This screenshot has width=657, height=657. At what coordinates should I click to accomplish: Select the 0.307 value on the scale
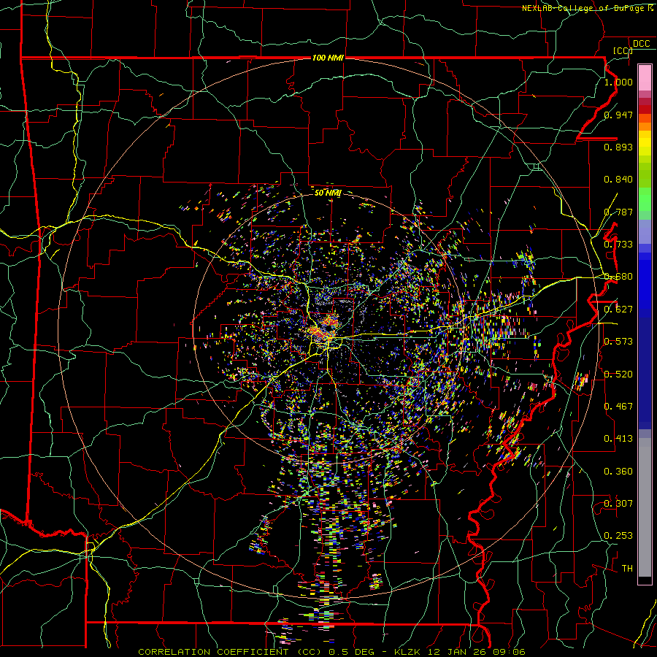(618, 504)
